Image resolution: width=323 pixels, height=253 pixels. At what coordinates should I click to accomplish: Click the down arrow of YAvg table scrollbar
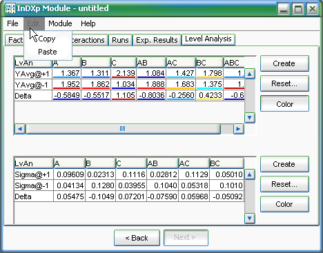[250, 118]
